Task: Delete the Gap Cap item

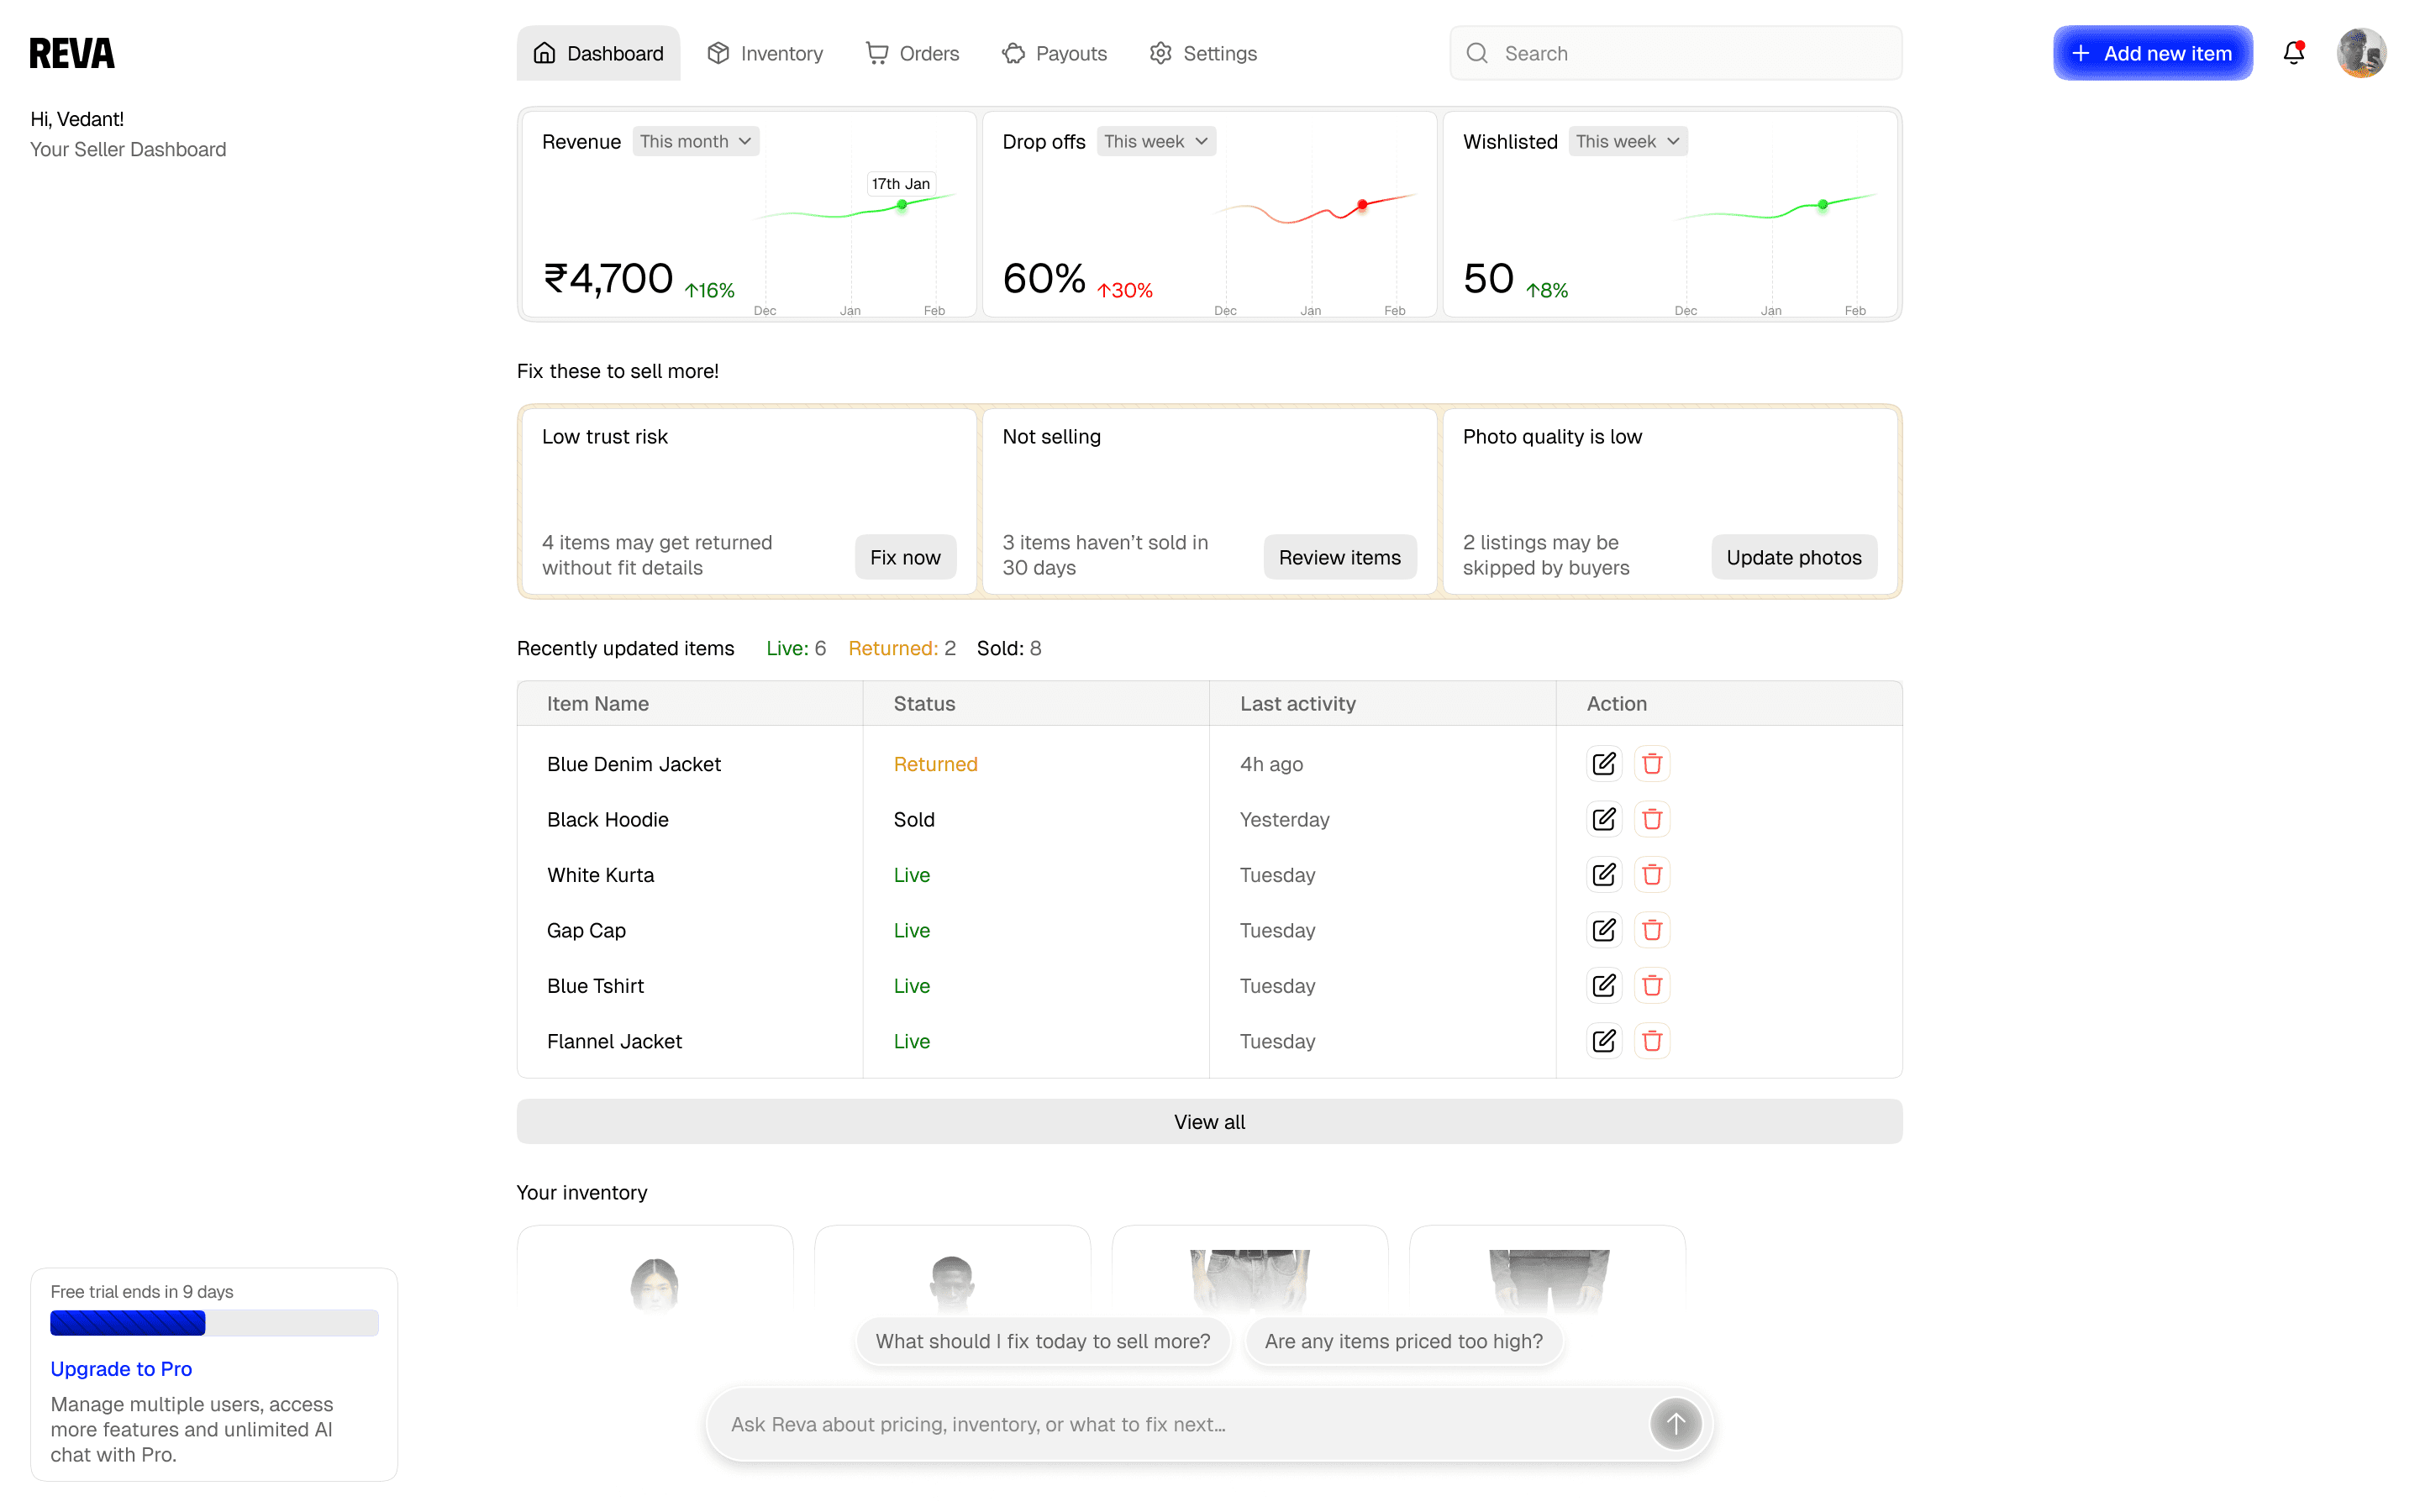Action: (1652, 930)
